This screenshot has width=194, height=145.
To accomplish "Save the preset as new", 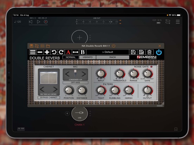I will coord(141,52).
